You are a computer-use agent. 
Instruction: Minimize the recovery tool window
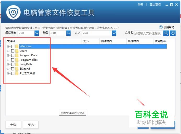click(x=167, y=5)
